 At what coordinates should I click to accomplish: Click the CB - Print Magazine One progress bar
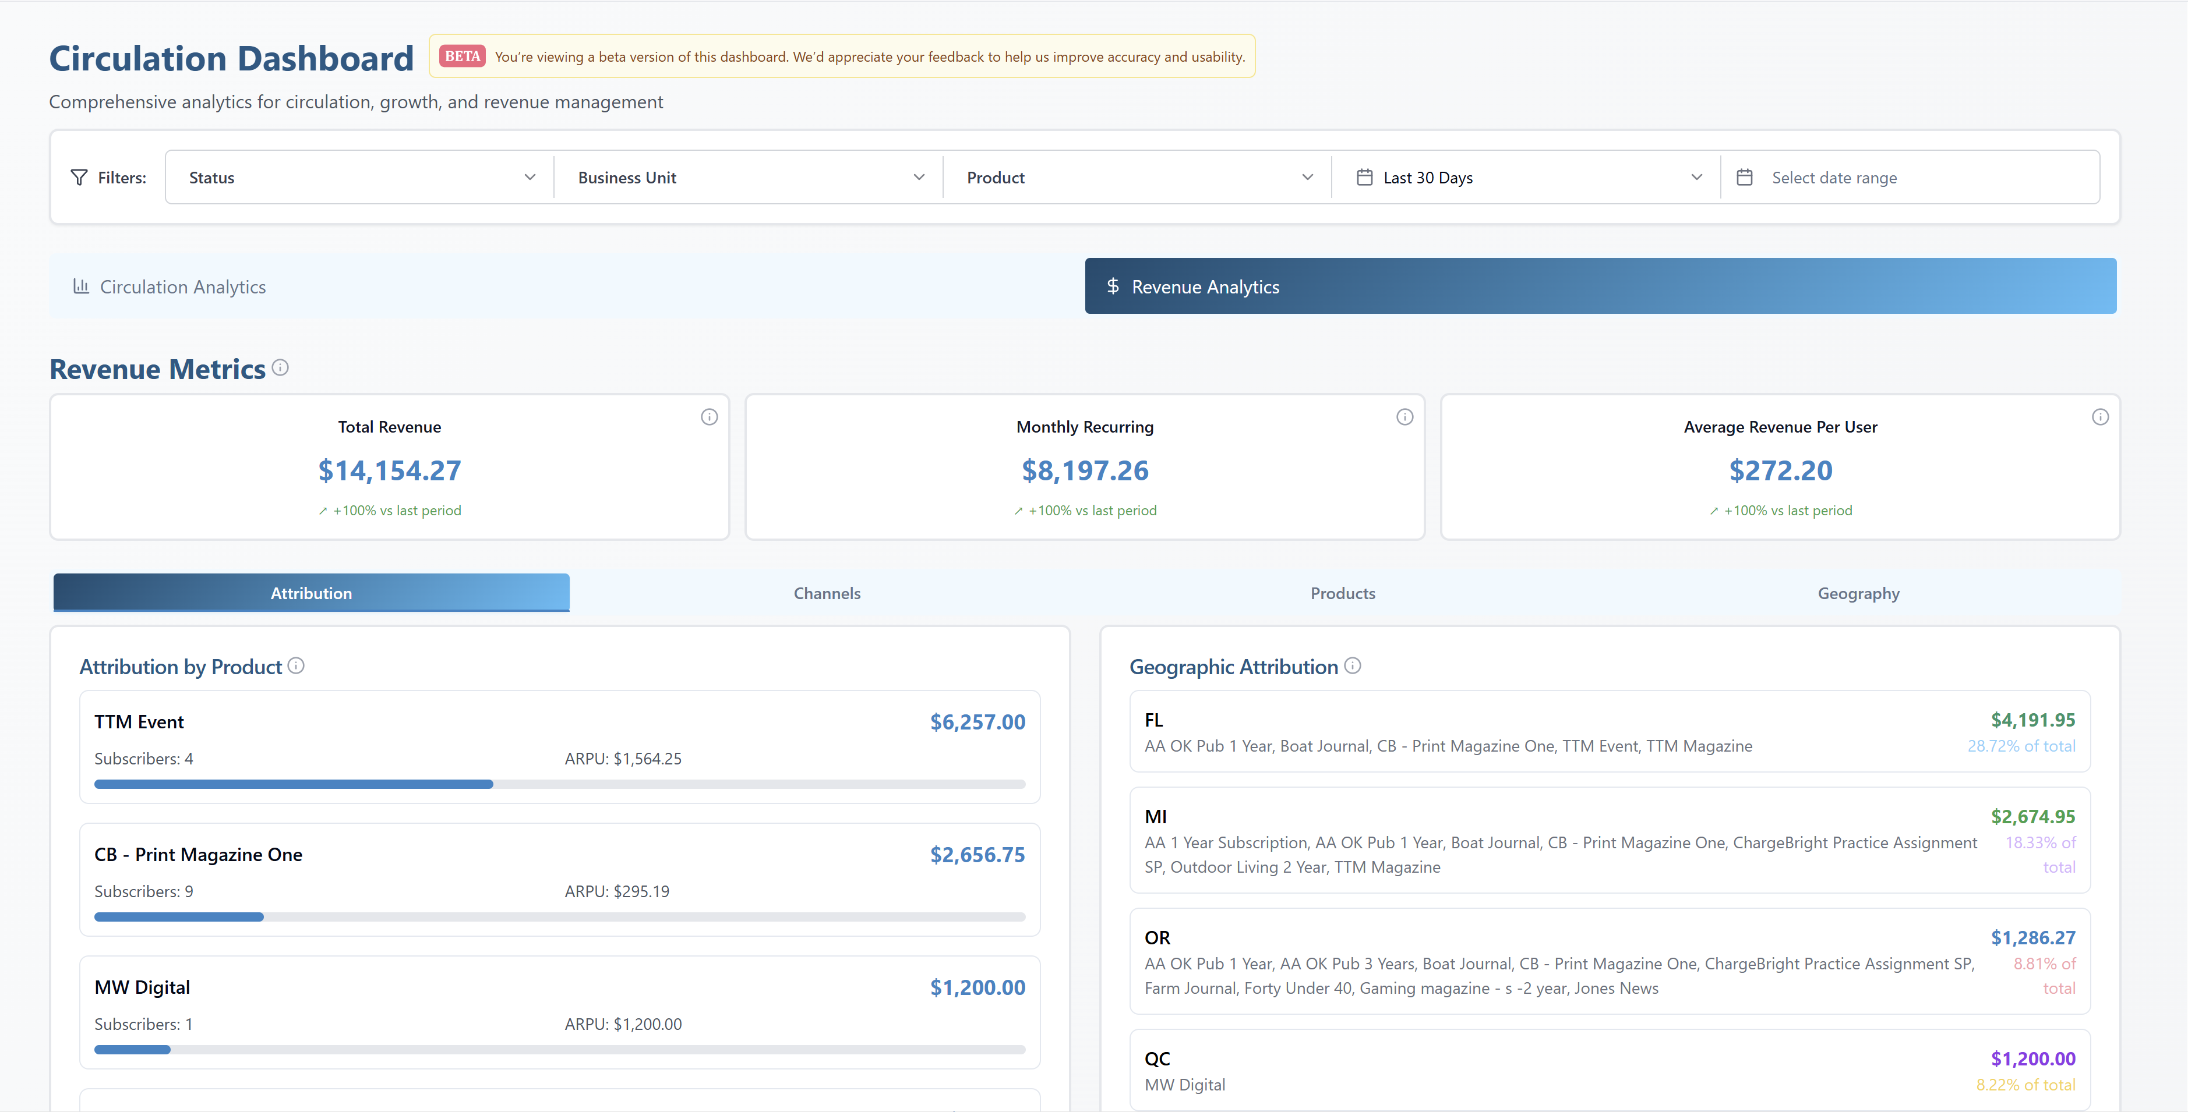560,917
